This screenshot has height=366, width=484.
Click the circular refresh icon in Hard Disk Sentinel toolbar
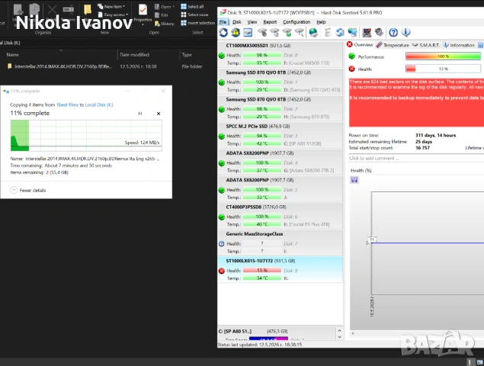[223, 33]
